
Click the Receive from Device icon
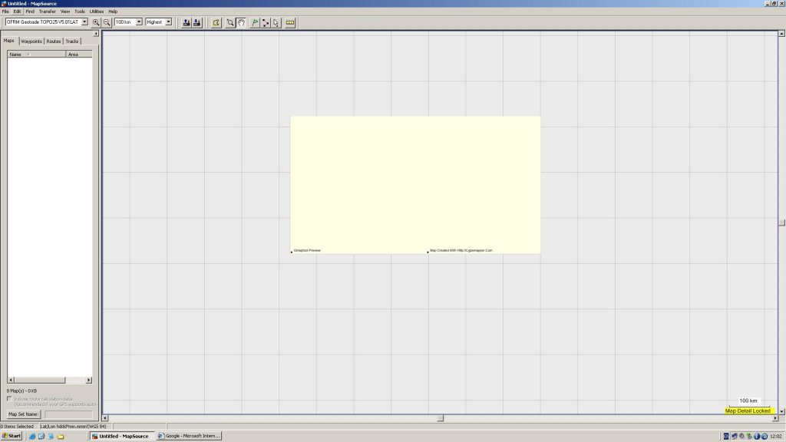tap(197, 22)
